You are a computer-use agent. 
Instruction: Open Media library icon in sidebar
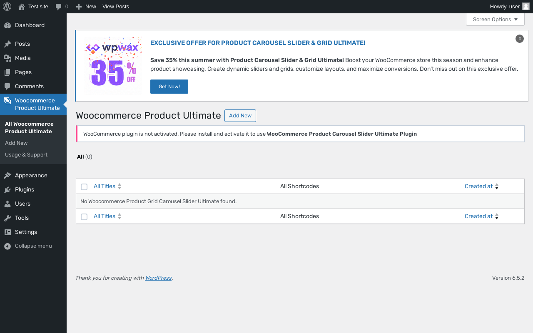7,58
